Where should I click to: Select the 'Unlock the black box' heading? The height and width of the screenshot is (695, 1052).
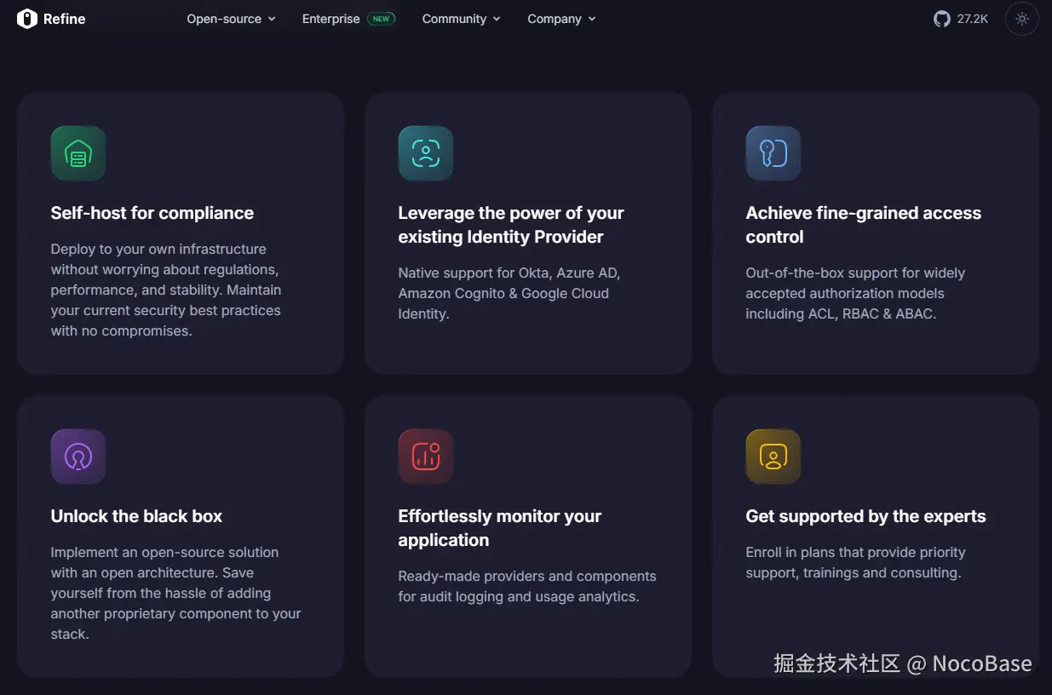coord(136,516)
